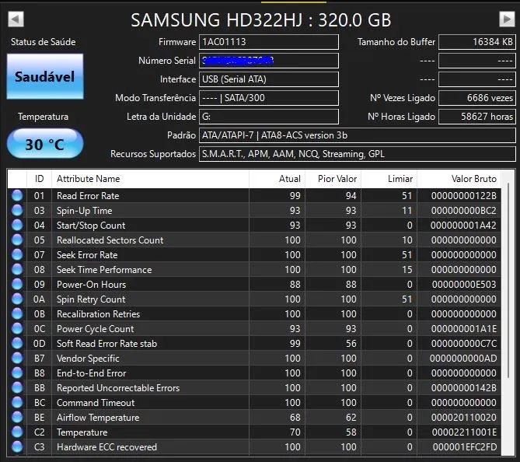Image resolution: width=520 pixels, height=462 pixels.
Task: Click status orb for Vendor Specific
Action: tap(17, 358)
